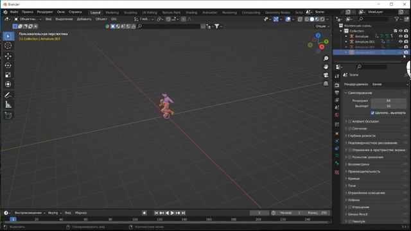Open the Output properties tab
The image size is (411, 231).
pos(337,92)
